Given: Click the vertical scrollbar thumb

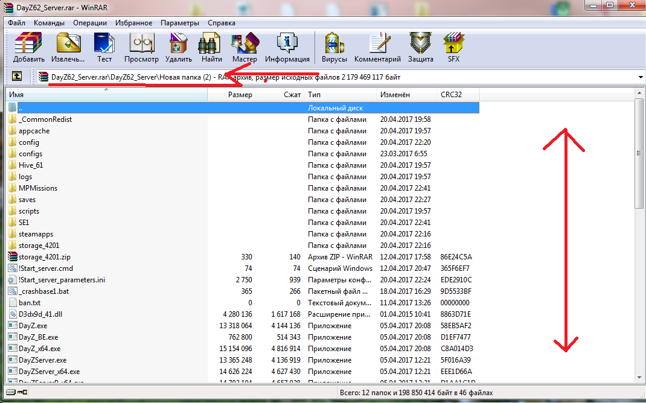Looking at the screenshot, I should [x=639, y=153].
